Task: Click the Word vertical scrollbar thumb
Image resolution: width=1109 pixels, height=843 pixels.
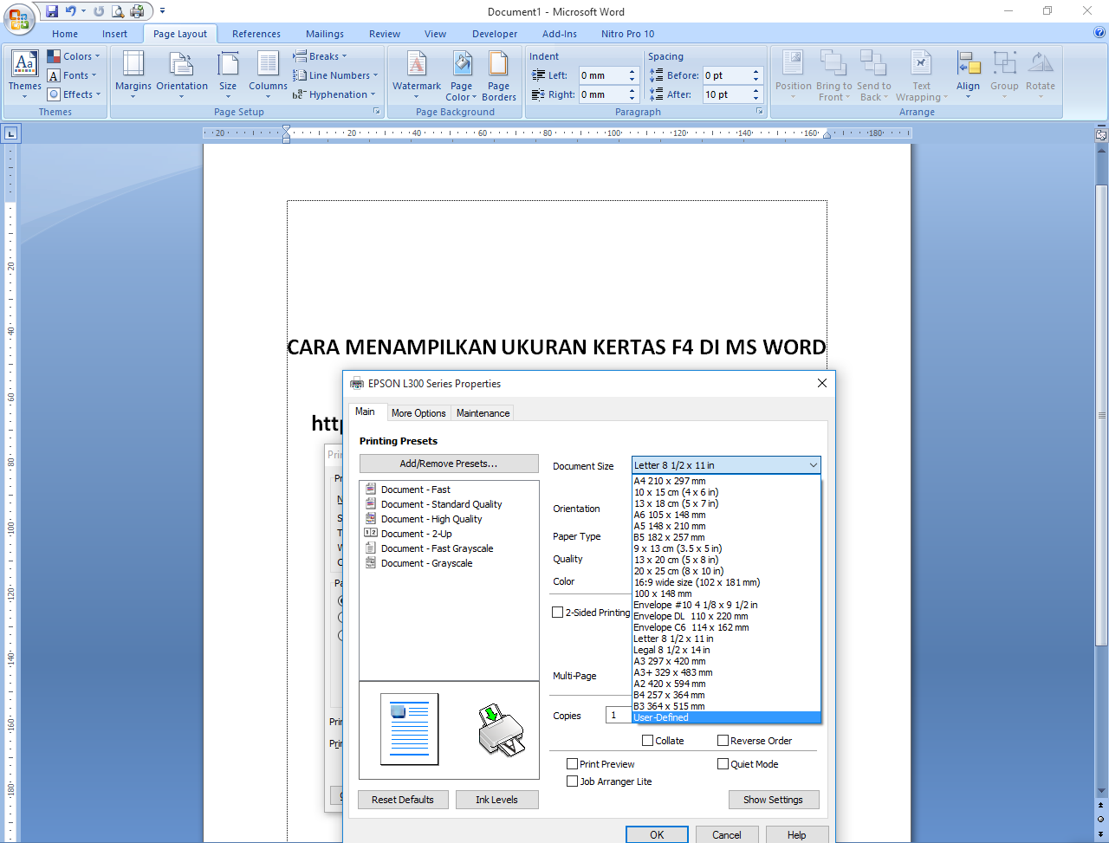Action: [1101, 414]
